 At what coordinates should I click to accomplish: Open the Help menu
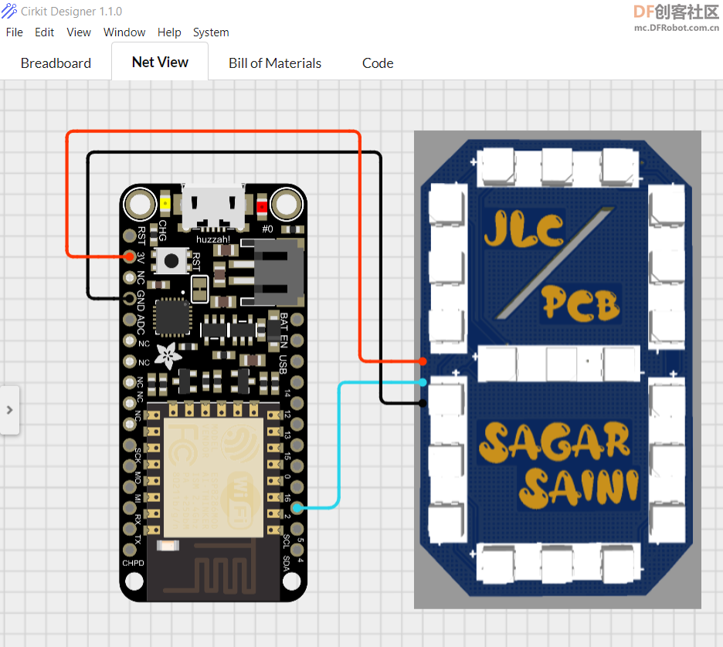(169, 32)
